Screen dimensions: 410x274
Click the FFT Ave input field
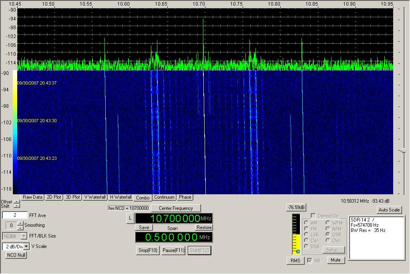click(x=15, y=216)
